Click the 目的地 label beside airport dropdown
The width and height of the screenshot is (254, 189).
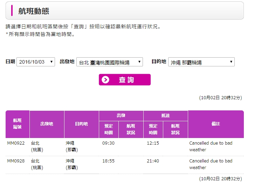click(x=159, y=61)
